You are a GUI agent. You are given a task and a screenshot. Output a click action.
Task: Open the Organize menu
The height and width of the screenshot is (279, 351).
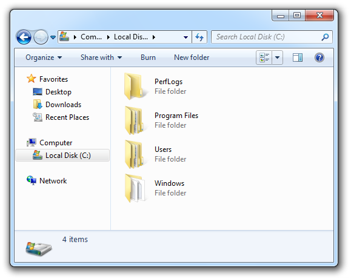coord(44,57)
